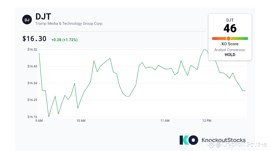The image size is (270, 151).
Task: Select the 10 AM time axis label
Action: (81, 121)
